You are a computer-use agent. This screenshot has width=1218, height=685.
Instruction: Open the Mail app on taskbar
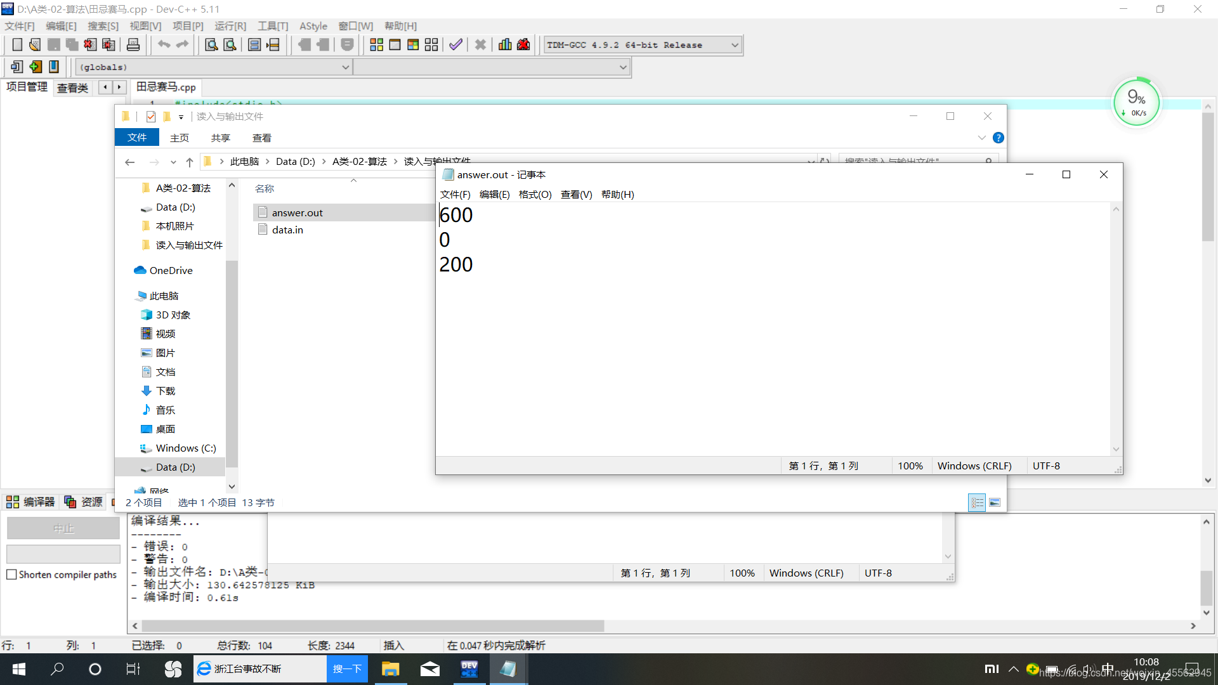click(430, 669)
